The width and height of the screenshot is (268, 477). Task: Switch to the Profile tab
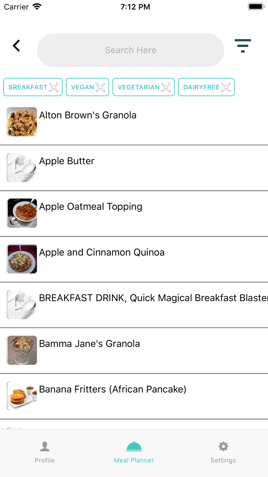44,453
